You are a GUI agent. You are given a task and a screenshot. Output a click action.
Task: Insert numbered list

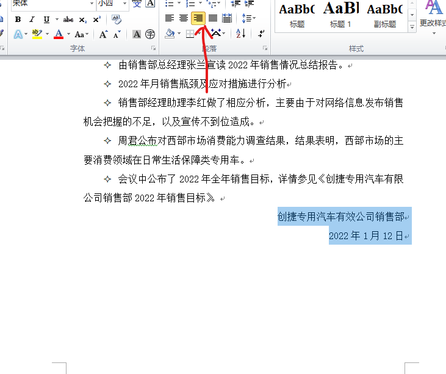tap(190, 4)
